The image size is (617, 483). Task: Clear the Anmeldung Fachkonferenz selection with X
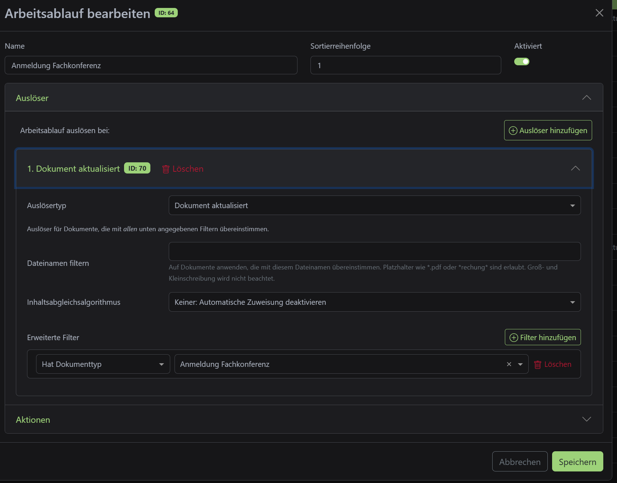pyautogui.click(x=509, y=364)
